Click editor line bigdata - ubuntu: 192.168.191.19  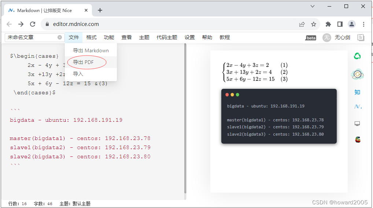point(66,120)
